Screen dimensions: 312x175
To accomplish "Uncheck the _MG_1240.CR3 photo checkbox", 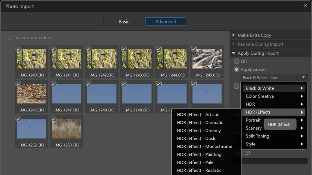I will click(x=18, y=49).
